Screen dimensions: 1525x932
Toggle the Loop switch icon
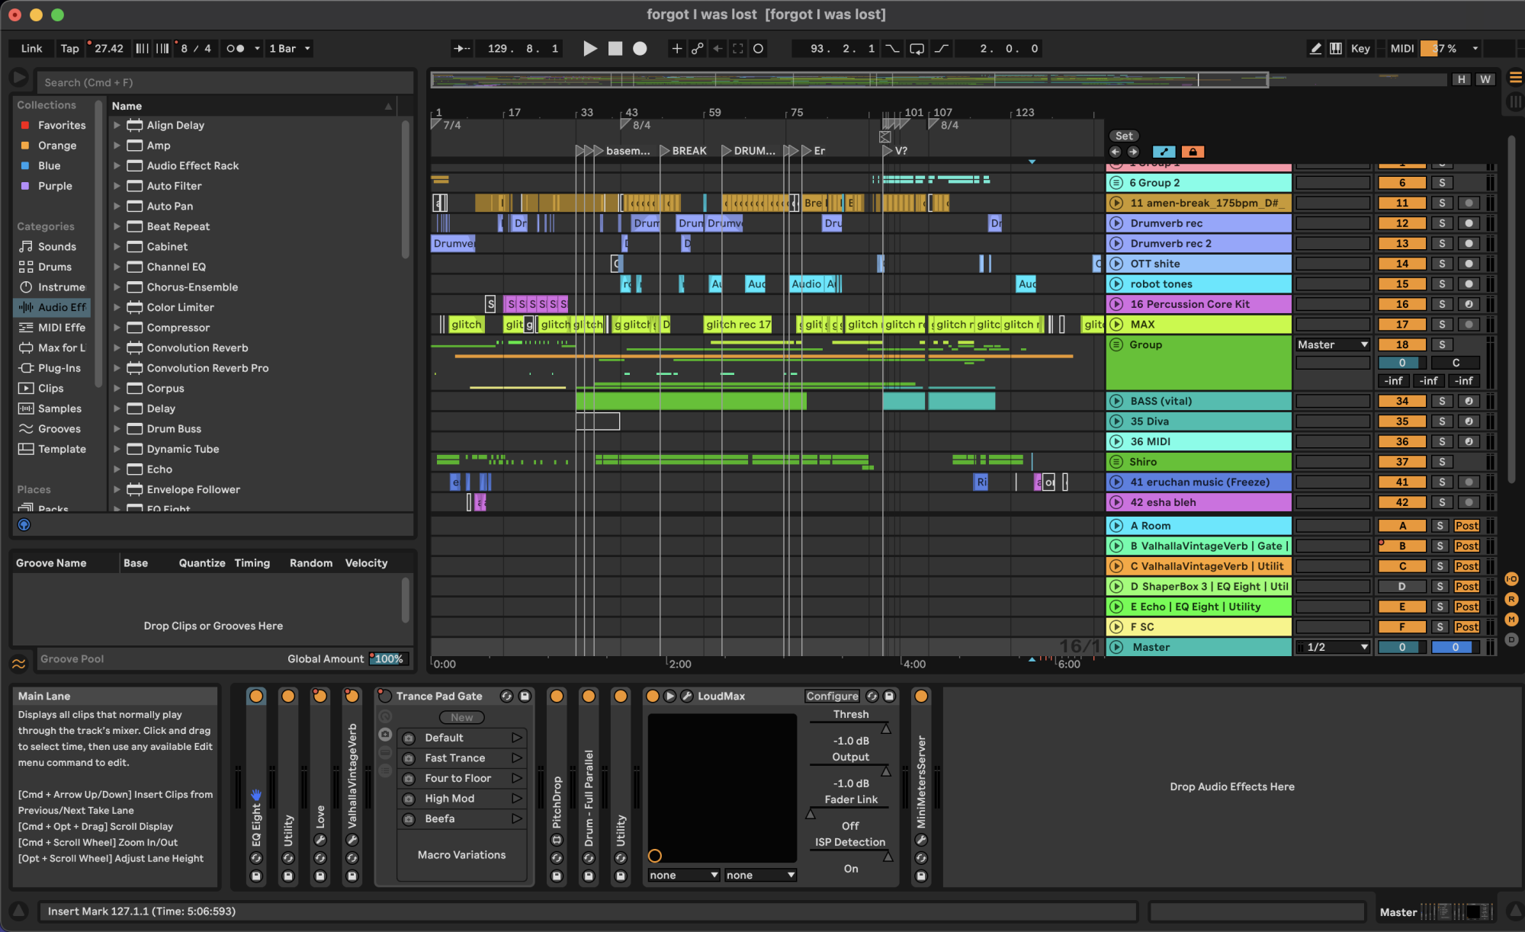click(917, 48)
